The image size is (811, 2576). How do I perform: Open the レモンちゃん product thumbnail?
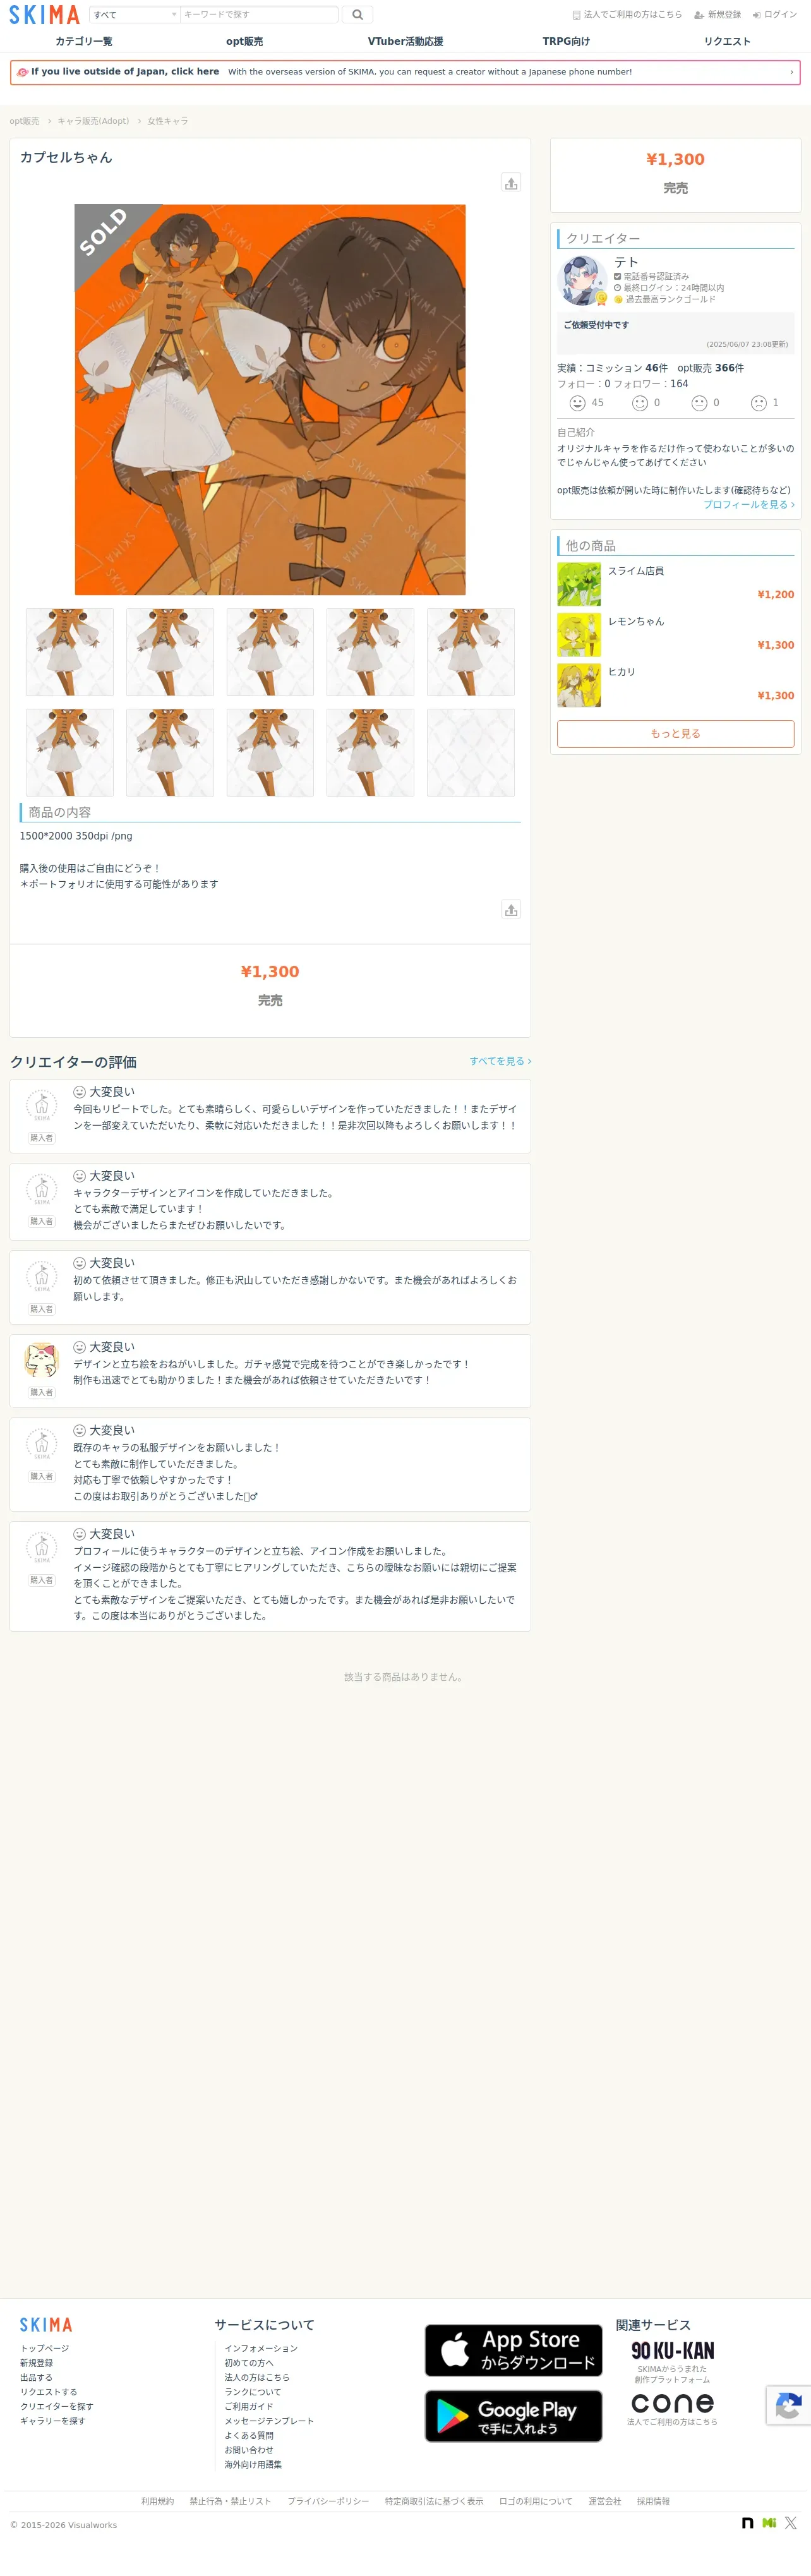click(x=579, y=634)
